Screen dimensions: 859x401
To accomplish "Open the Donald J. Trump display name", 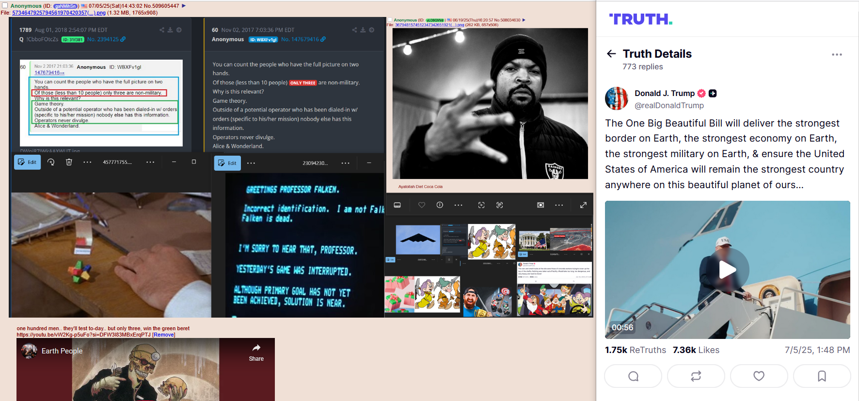I will [665, 93].
